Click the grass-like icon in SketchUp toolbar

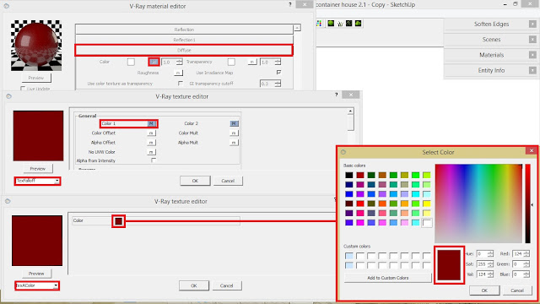[340, 24]
